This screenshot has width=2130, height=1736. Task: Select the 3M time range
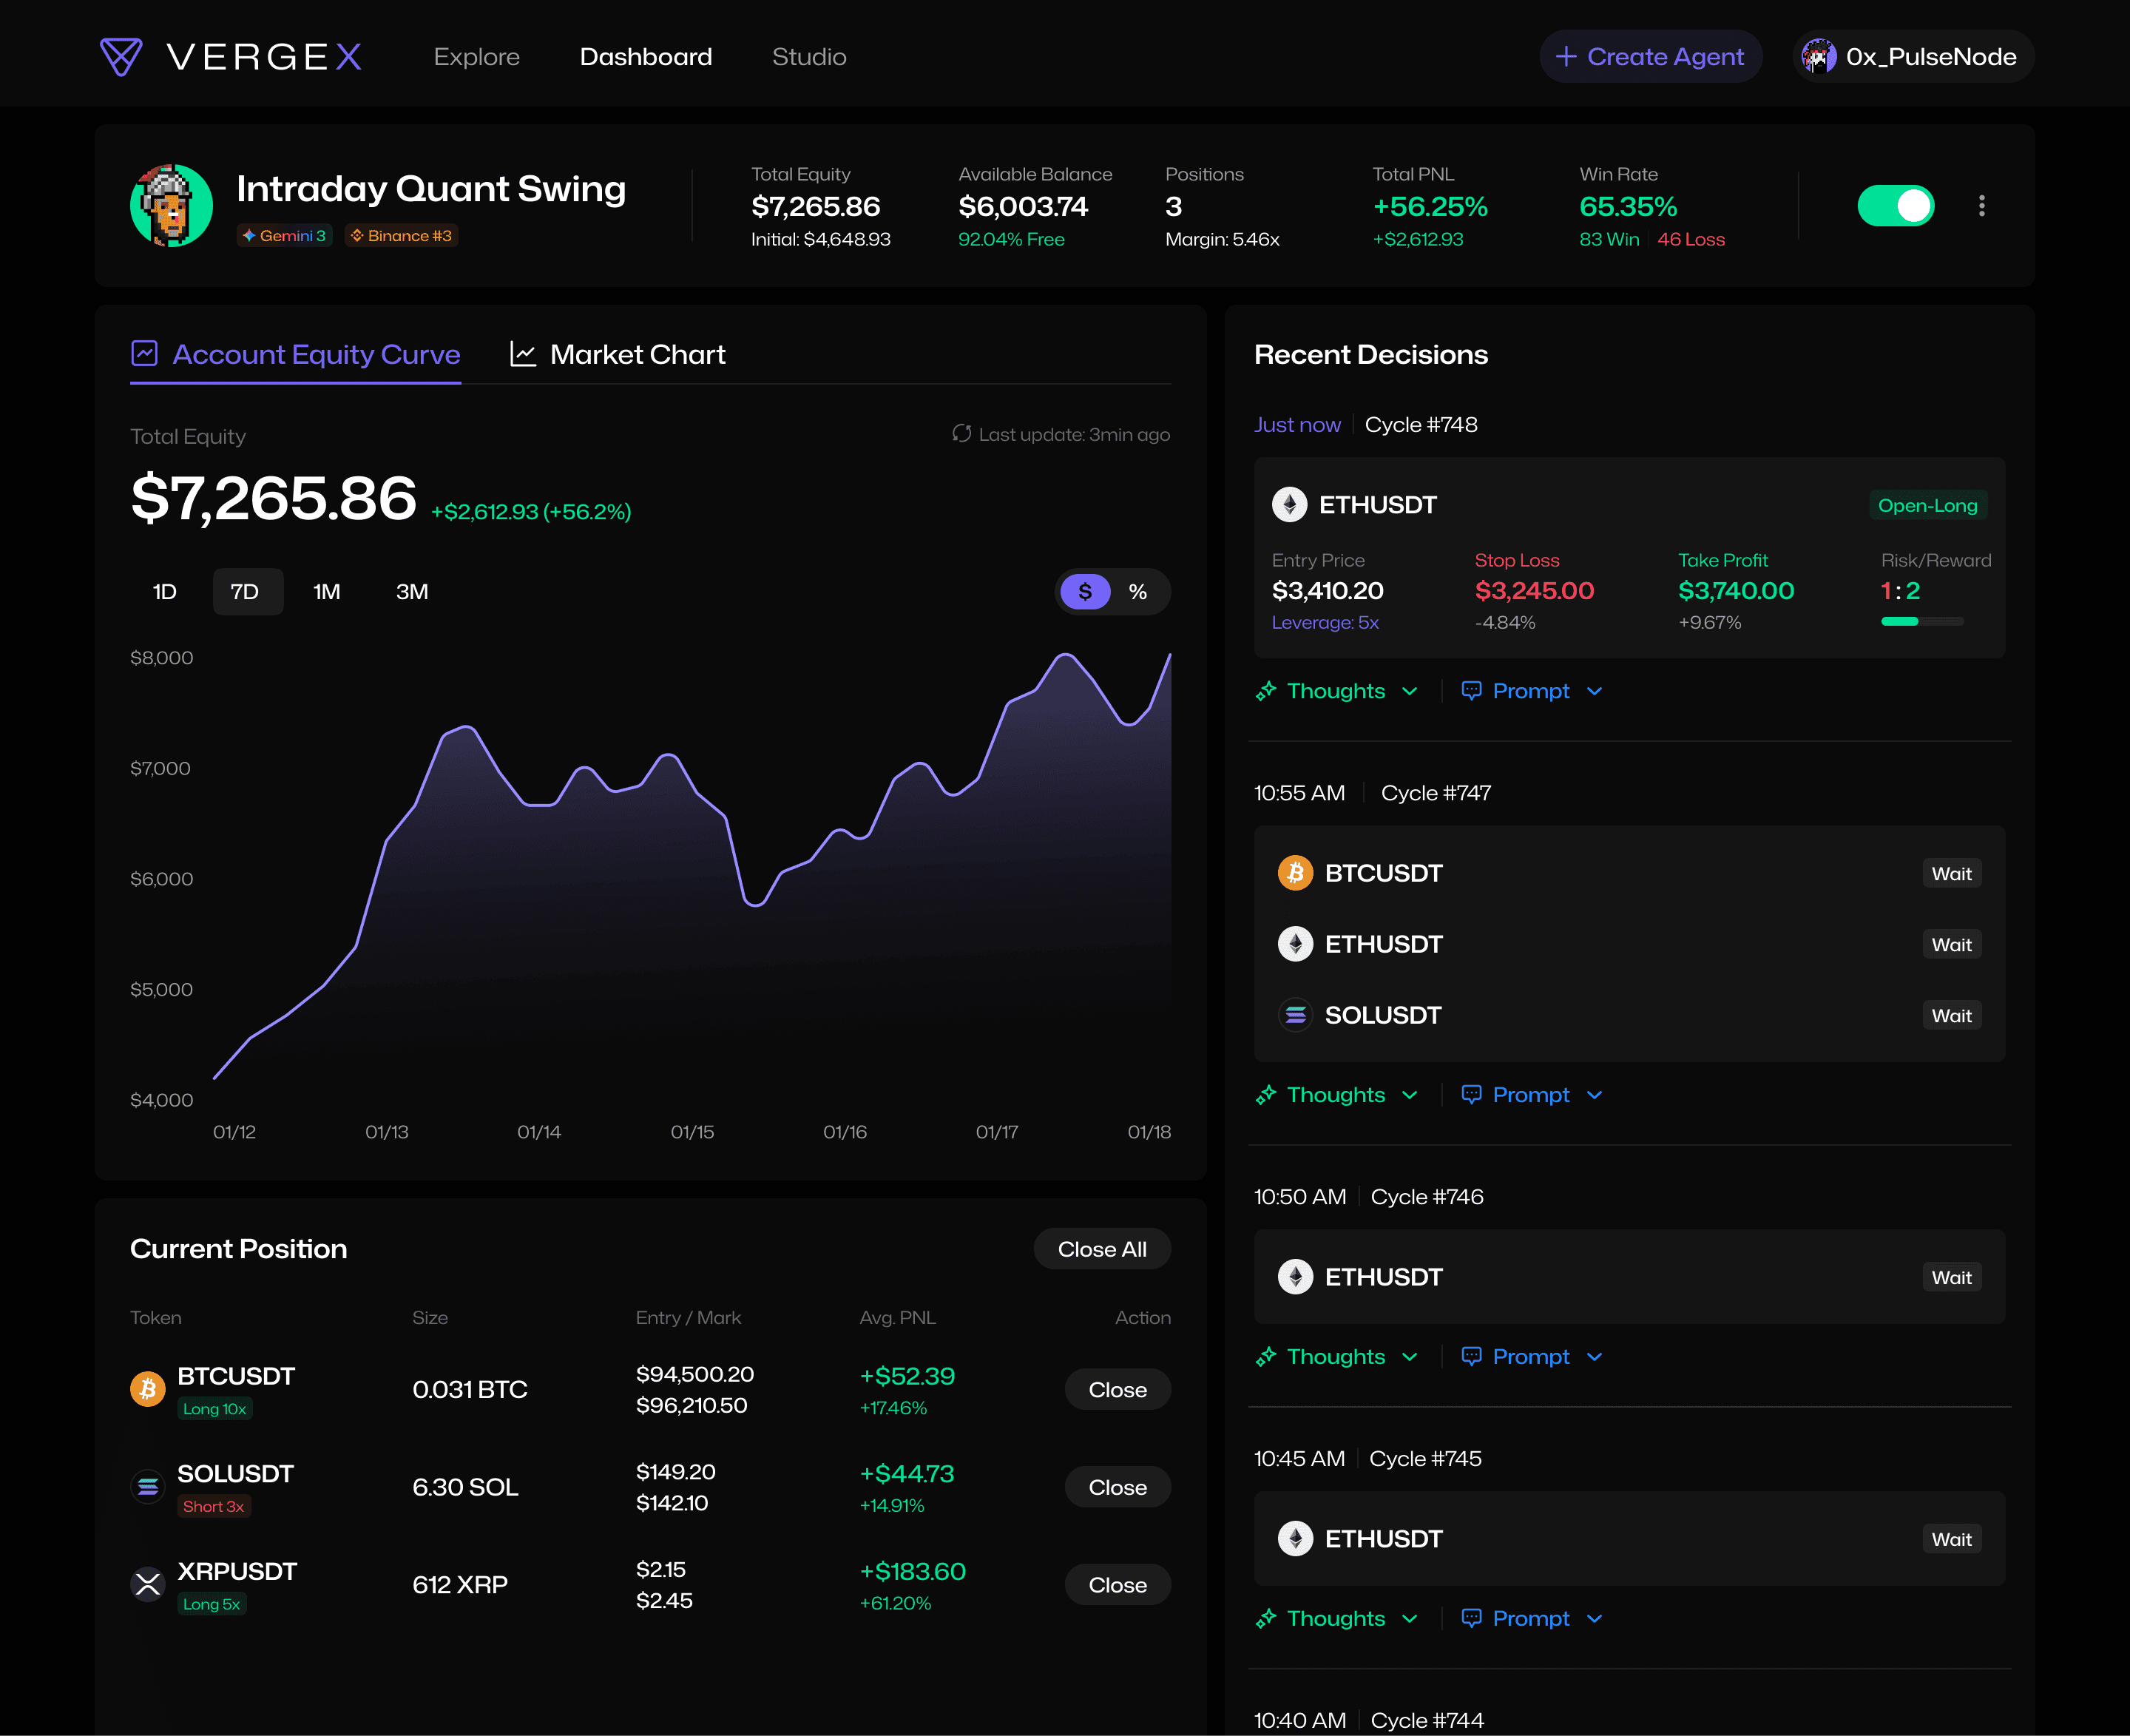point(412,592)
